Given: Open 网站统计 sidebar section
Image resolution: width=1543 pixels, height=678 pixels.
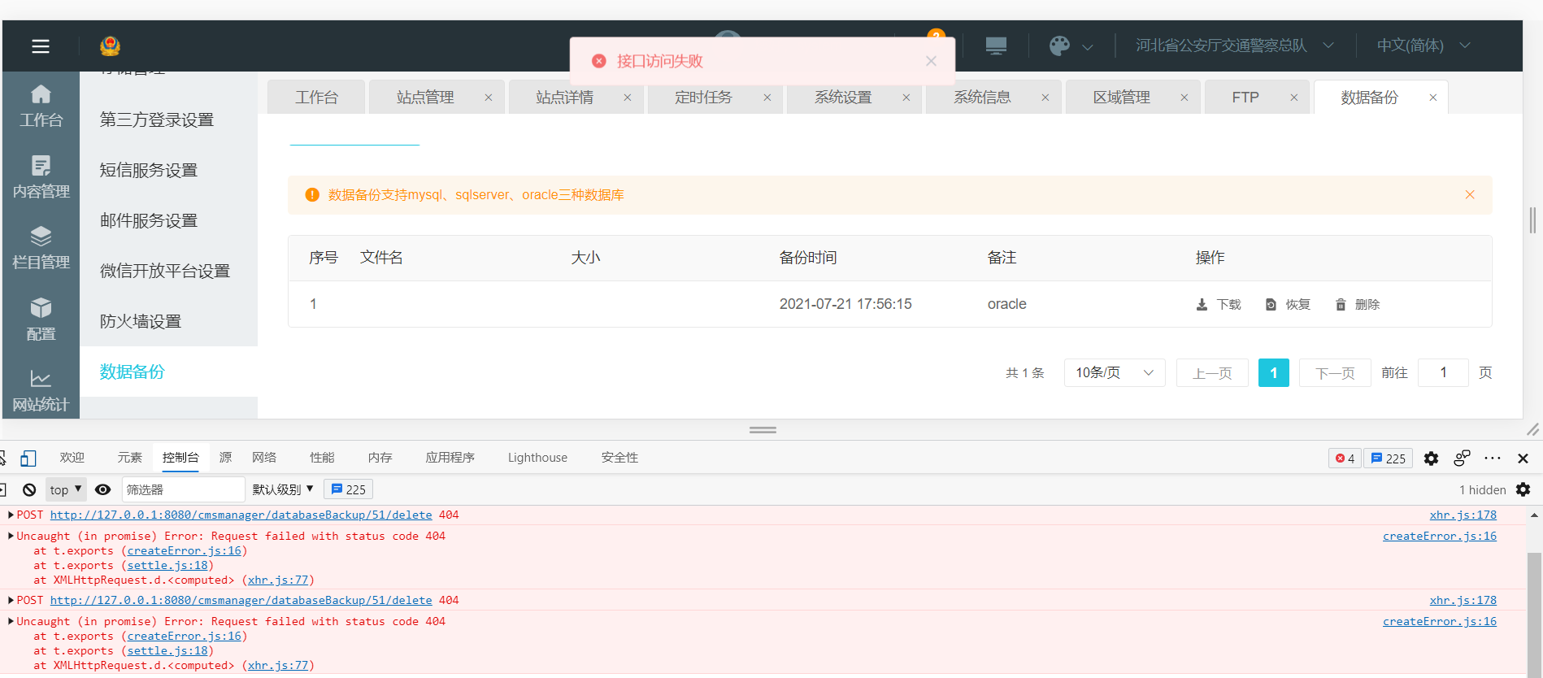Looking at the screenshot, I should (x=41, y=390).
